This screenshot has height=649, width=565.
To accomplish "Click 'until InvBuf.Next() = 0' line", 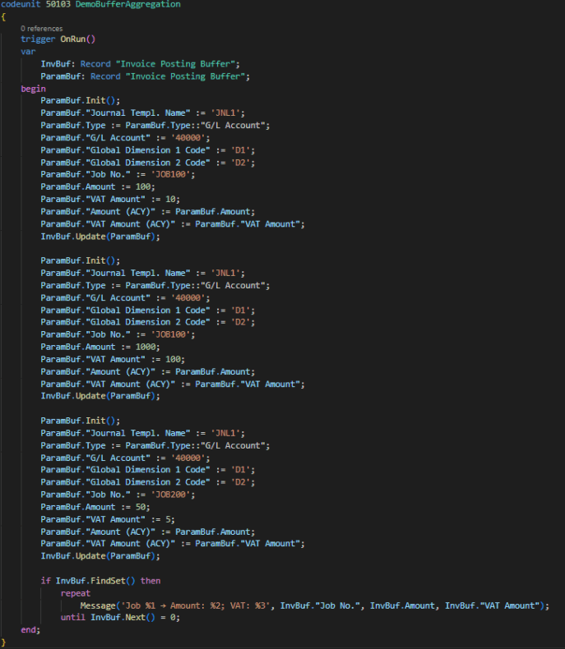I will [120, 617].
